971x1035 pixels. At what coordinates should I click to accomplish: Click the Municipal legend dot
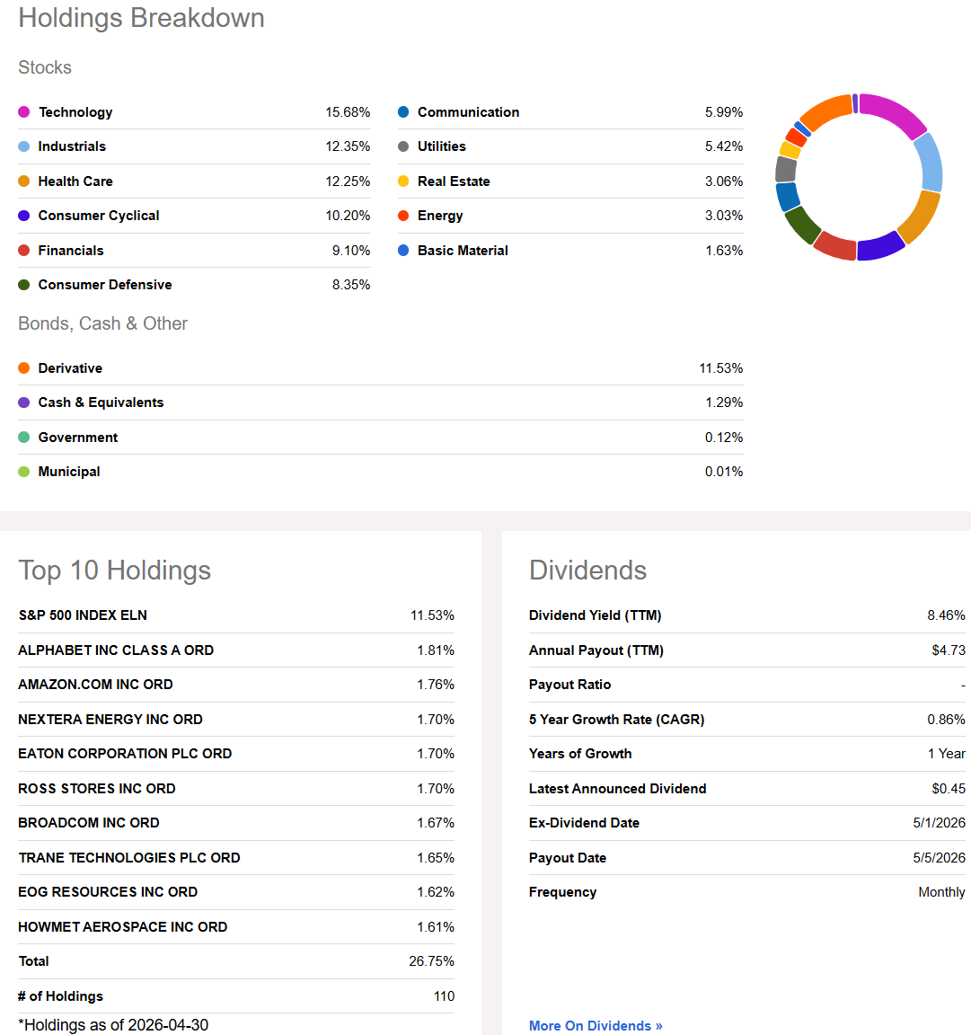click(x=23, y=472)
